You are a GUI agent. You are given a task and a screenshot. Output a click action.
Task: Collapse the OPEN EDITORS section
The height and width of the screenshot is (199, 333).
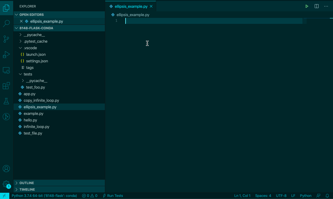coord(31,14)
